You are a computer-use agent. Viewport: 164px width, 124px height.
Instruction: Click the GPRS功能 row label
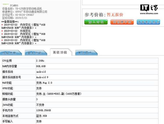[x=8, y=88]
